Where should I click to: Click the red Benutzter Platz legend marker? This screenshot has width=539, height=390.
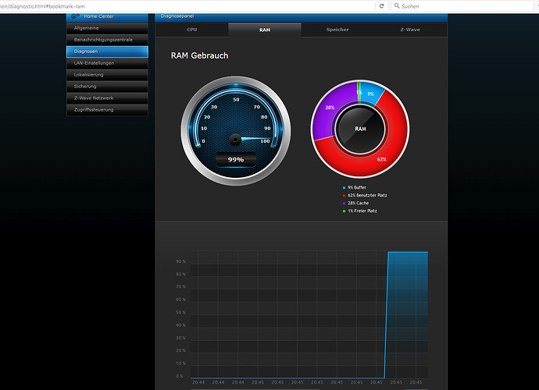pos(343,195)
